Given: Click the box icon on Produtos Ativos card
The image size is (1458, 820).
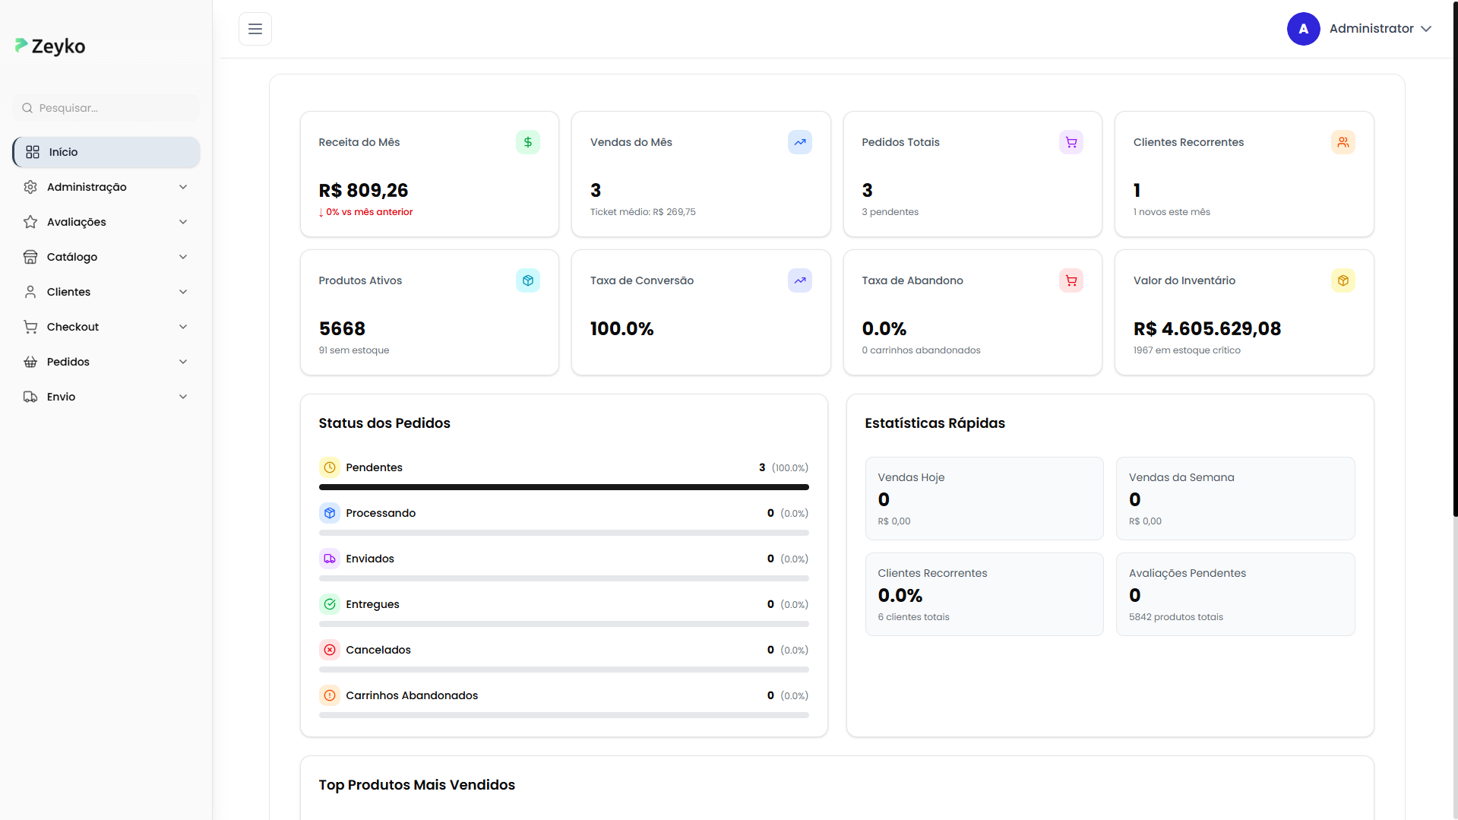Looking at the screenshot, I should (x=527, y=280).
